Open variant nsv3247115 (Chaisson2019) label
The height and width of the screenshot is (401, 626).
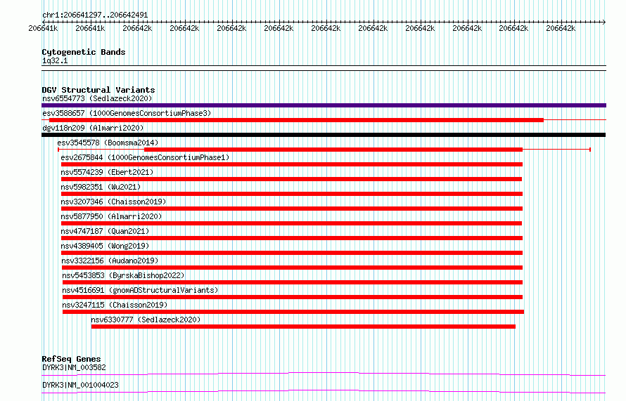pyautogui.click(x=115, y=305)
